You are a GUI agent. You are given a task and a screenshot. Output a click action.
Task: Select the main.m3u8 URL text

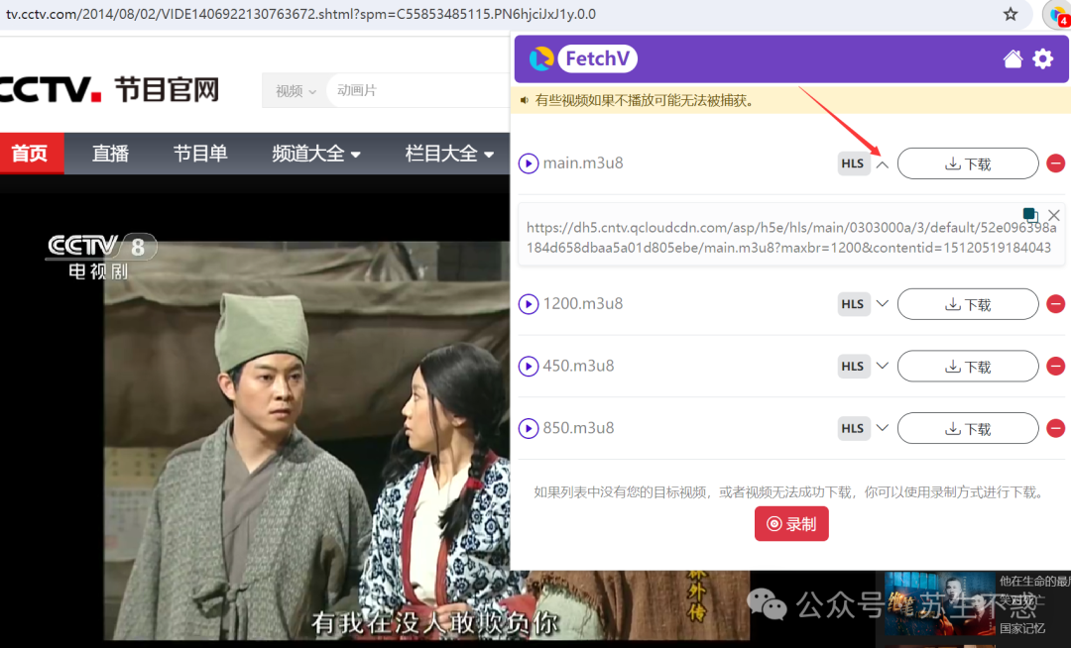coord(791,238)
